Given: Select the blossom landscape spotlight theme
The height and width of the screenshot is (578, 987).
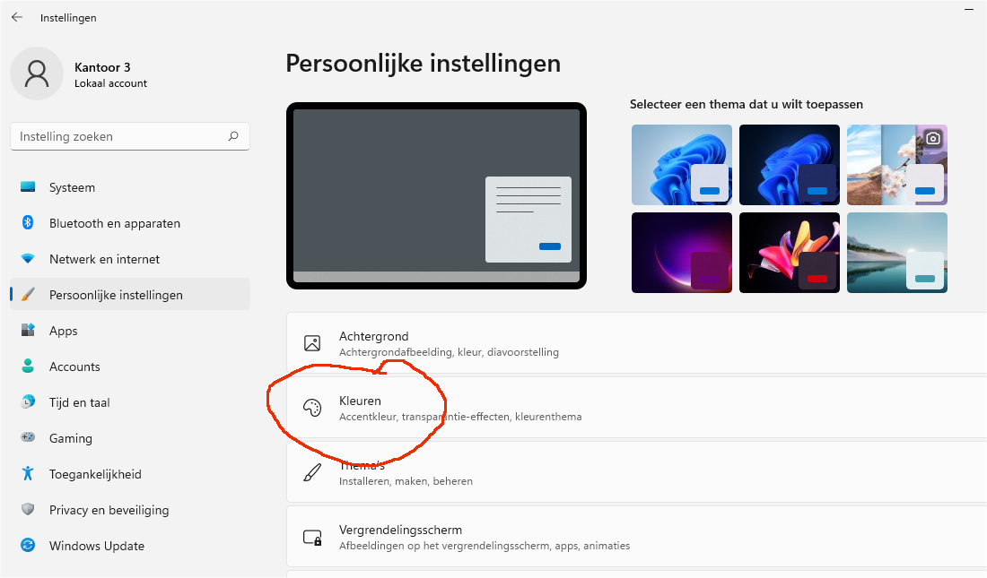Looking at the screenshot, I should coord(897,165).
